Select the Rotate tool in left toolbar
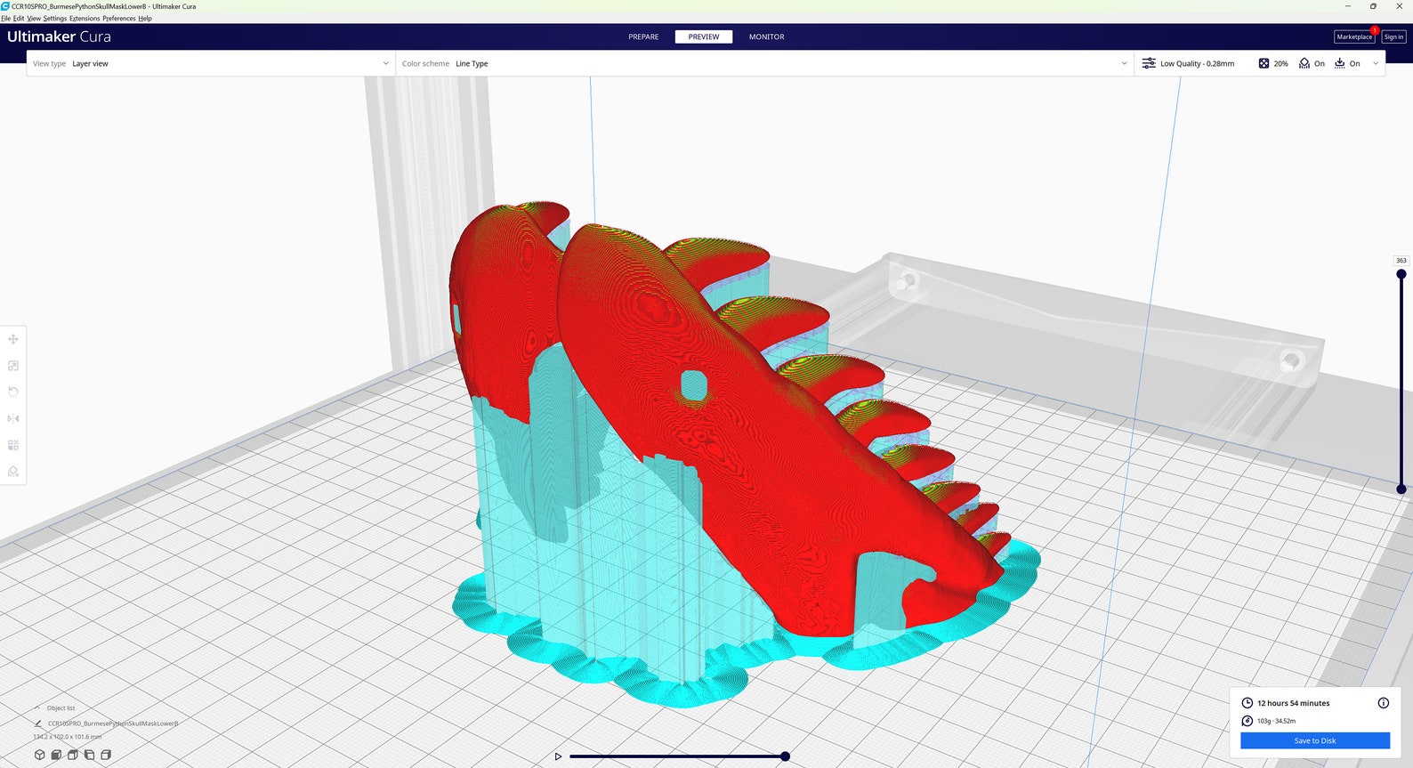The height and width of the screenshot is (768, 1413). pos(13,392)
